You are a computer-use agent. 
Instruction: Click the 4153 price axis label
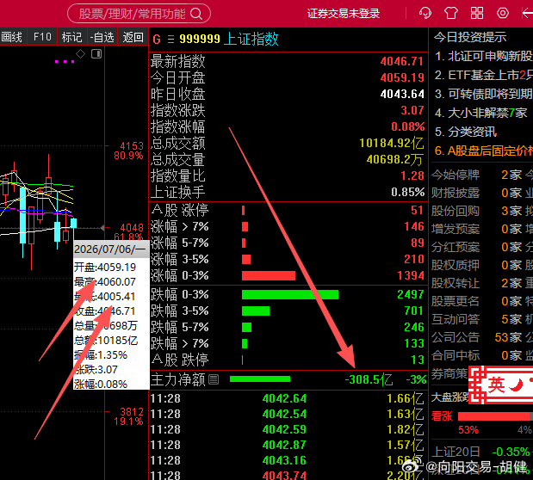point(132,146)
